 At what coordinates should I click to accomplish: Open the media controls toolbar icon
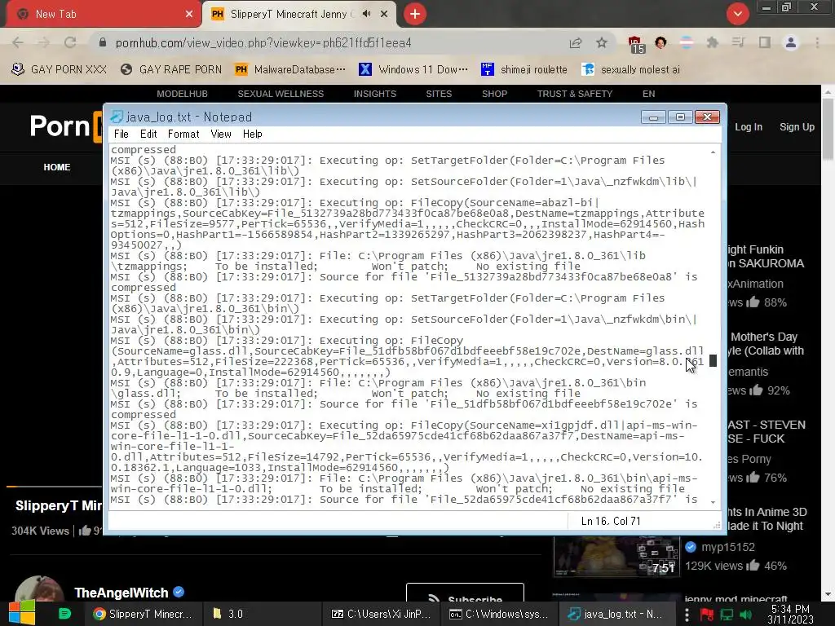pos(738,42)
